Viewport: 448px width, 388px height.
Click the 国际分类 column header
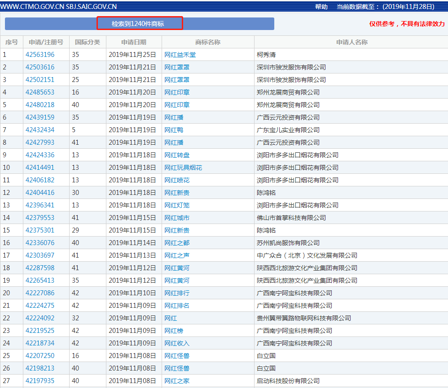pyautogui.click(x=88, y=42)
